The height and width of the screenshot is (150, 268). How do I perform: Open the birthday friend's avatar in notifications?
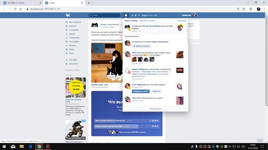pos(127,43)
